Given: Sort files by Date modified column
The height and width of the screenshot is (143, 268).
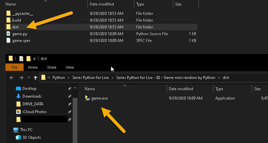Looking at the screenshot, I should click(181, 89).
